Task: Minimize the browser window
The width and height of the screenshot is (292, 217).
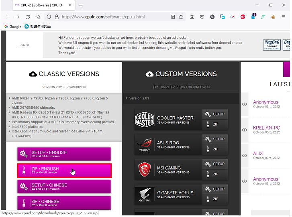Action: click(x=258, y=5)
